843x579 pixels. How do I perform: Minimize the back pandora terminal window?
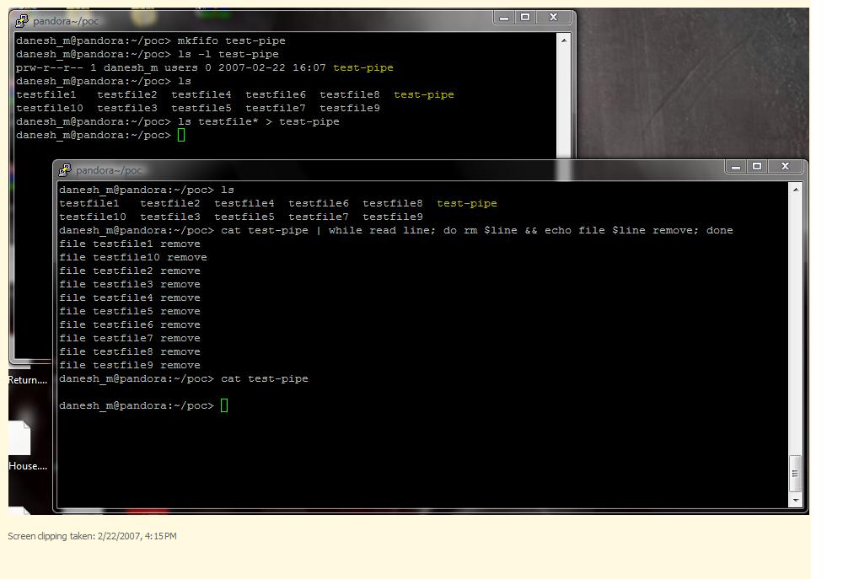(504, 18)
